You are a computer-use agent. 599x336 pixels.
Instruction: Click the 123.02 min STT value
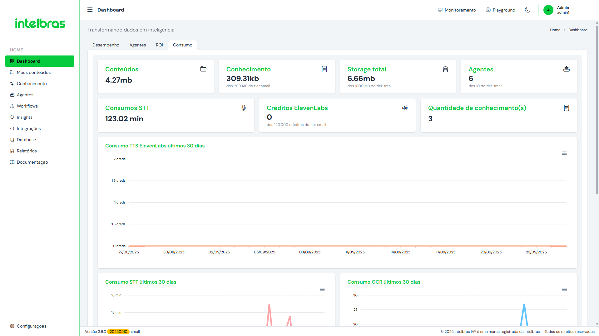coord(124,119)
